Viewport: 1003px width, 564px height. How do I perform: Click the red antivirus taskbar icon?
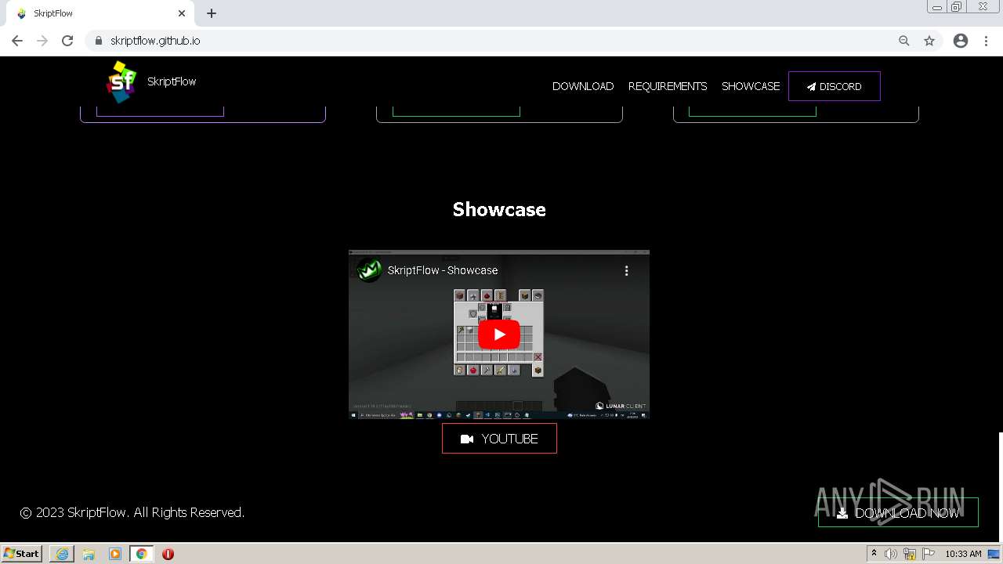[168, 554]
